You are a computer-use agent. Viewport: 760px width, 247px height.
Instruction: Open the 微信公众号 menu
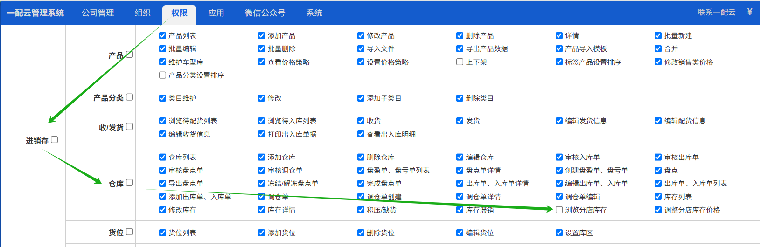265,13
